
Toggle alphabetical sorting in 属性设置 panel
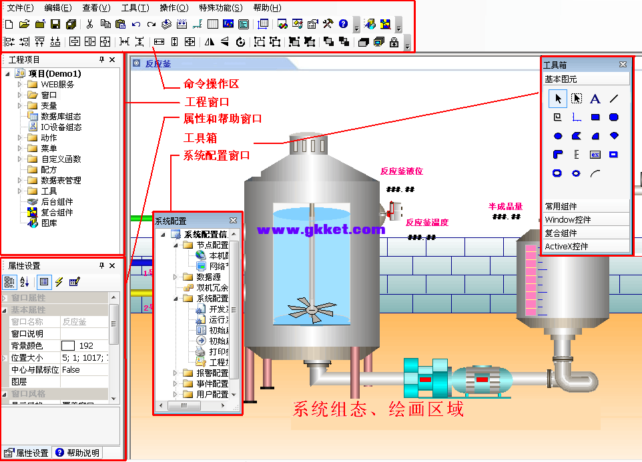(x=25, y=282)
